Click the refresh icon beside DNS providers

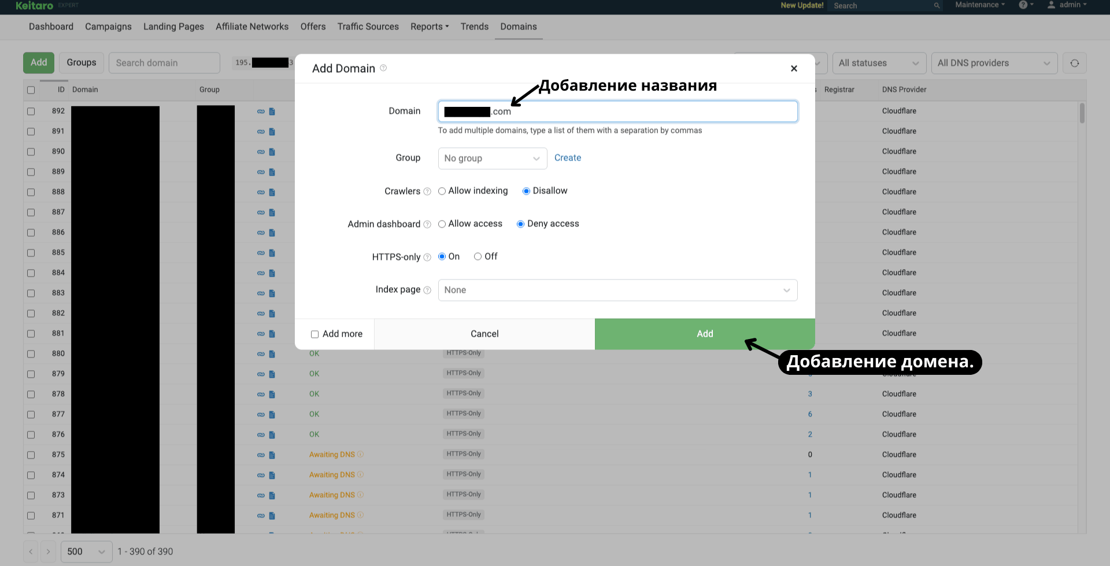pyautogui.click(x=1074, y=63)
